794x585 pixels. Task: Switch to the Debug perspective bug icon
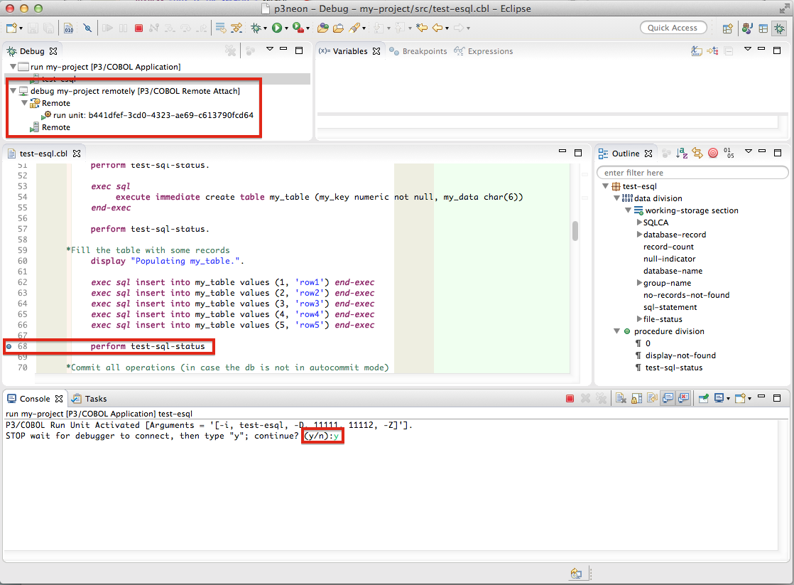coord(779,28)
